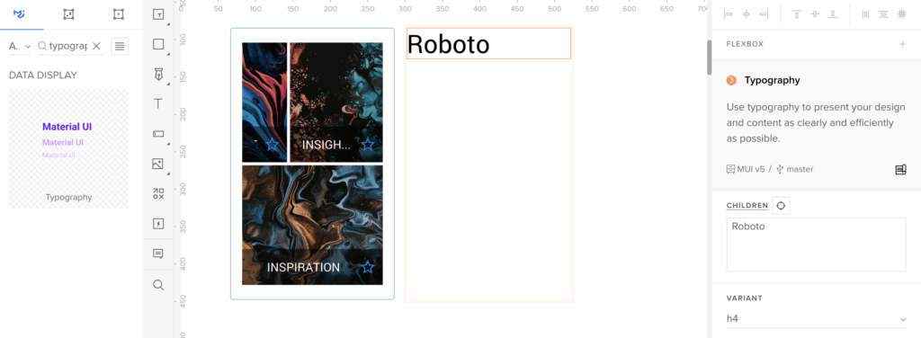Screen dimensions: 921x338
Task: Open the comments tool
Action: point(158,254)
